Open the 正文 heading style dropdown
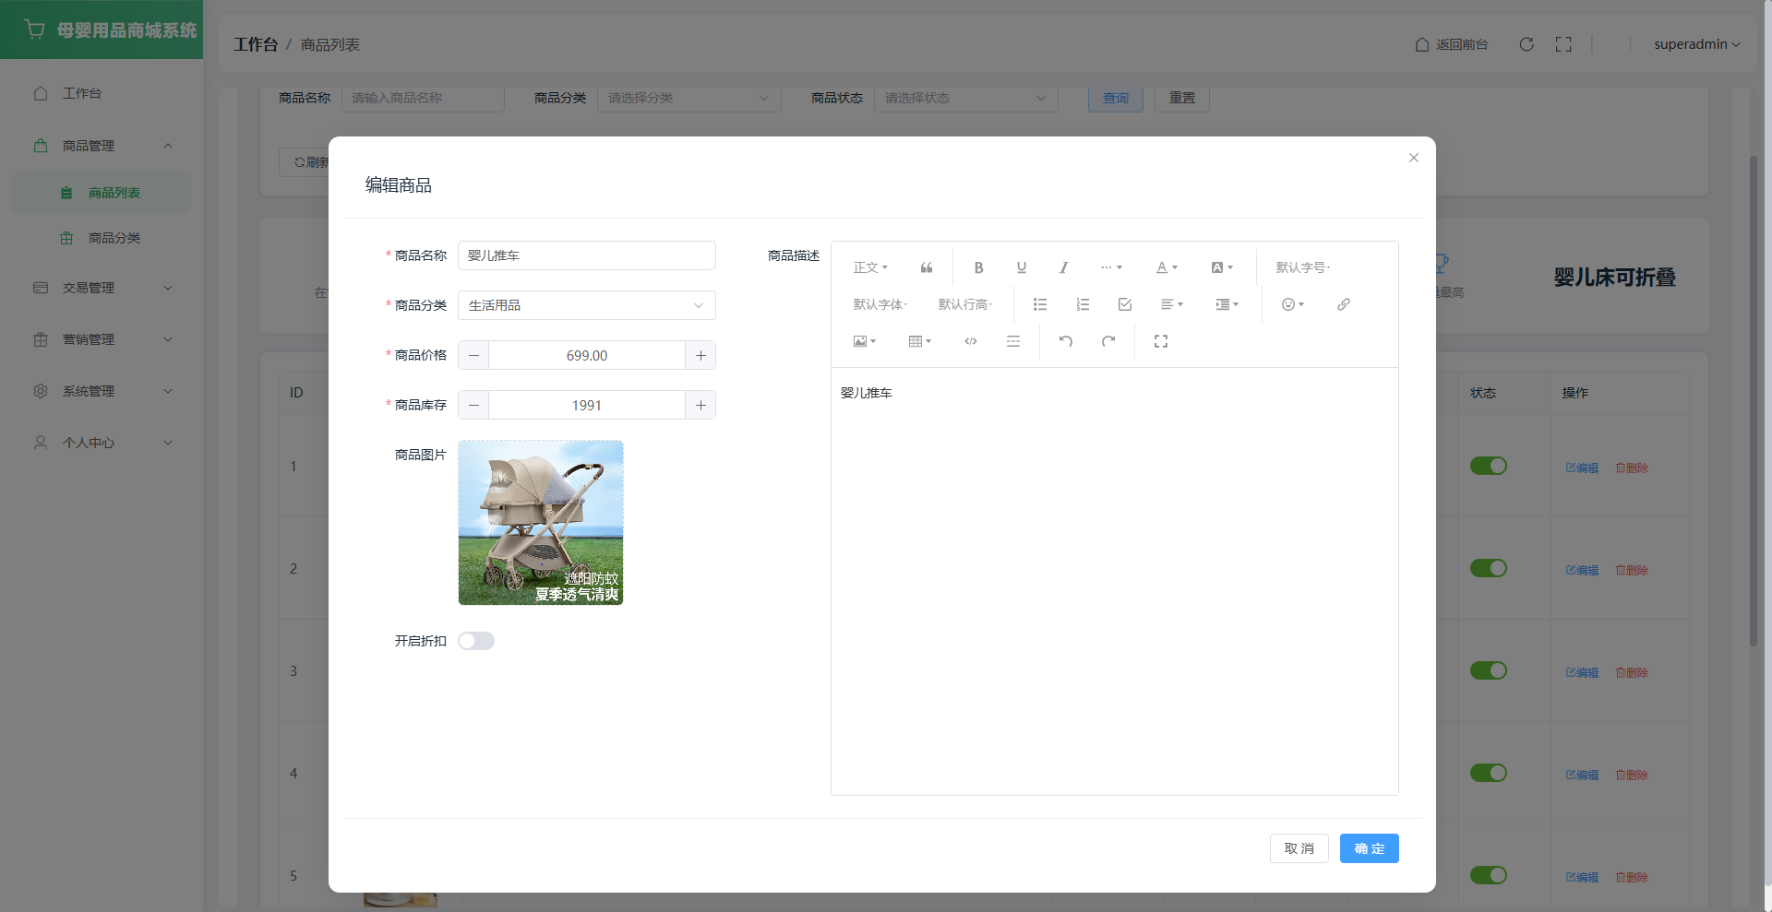This screenshot has width=1772, height=912. tap(870, 267)
